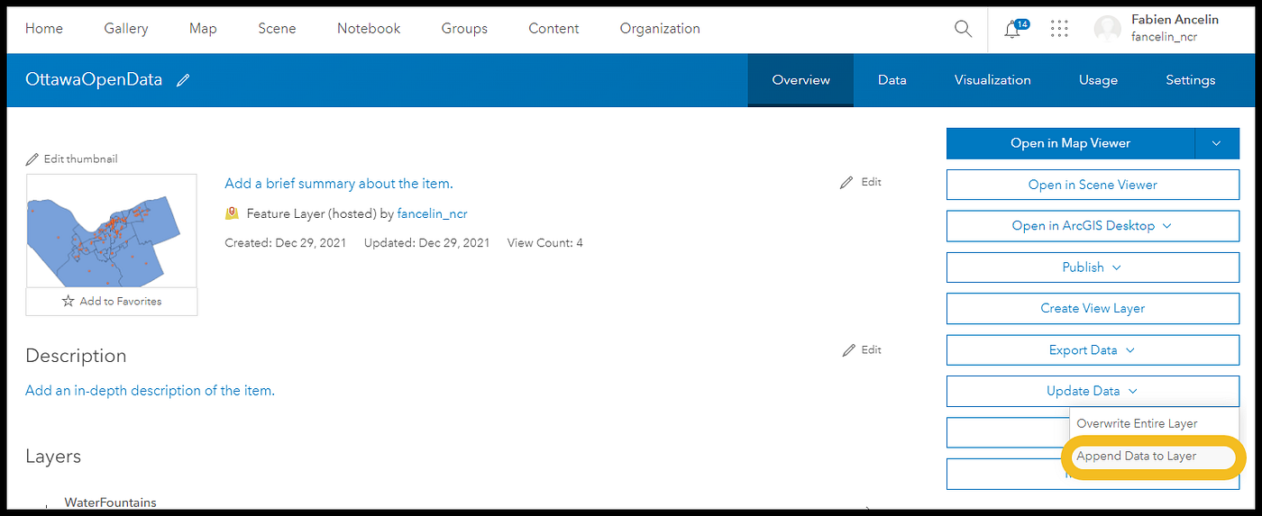Click Edit pencil next to summary

pyautogui.click(x=846, y=182)
